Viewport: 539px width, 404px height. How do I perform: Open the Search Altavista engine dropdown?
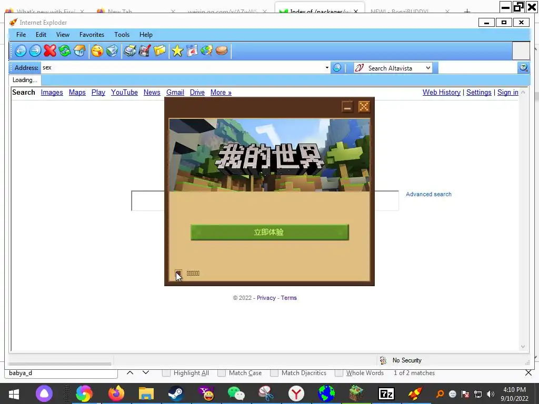(428, 68)
